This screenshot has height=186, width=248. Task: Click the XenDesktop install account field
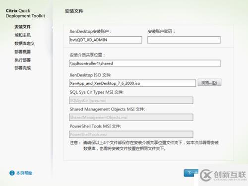[106, 40]
